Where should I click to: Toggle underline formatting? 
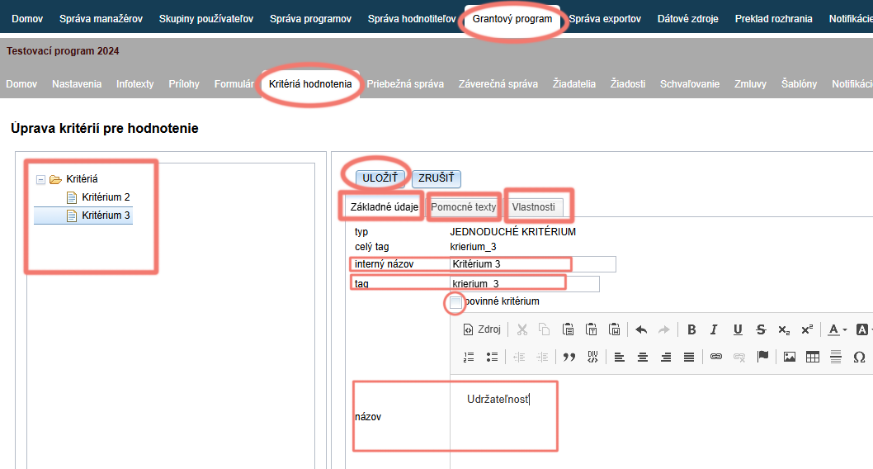(738, 329)
